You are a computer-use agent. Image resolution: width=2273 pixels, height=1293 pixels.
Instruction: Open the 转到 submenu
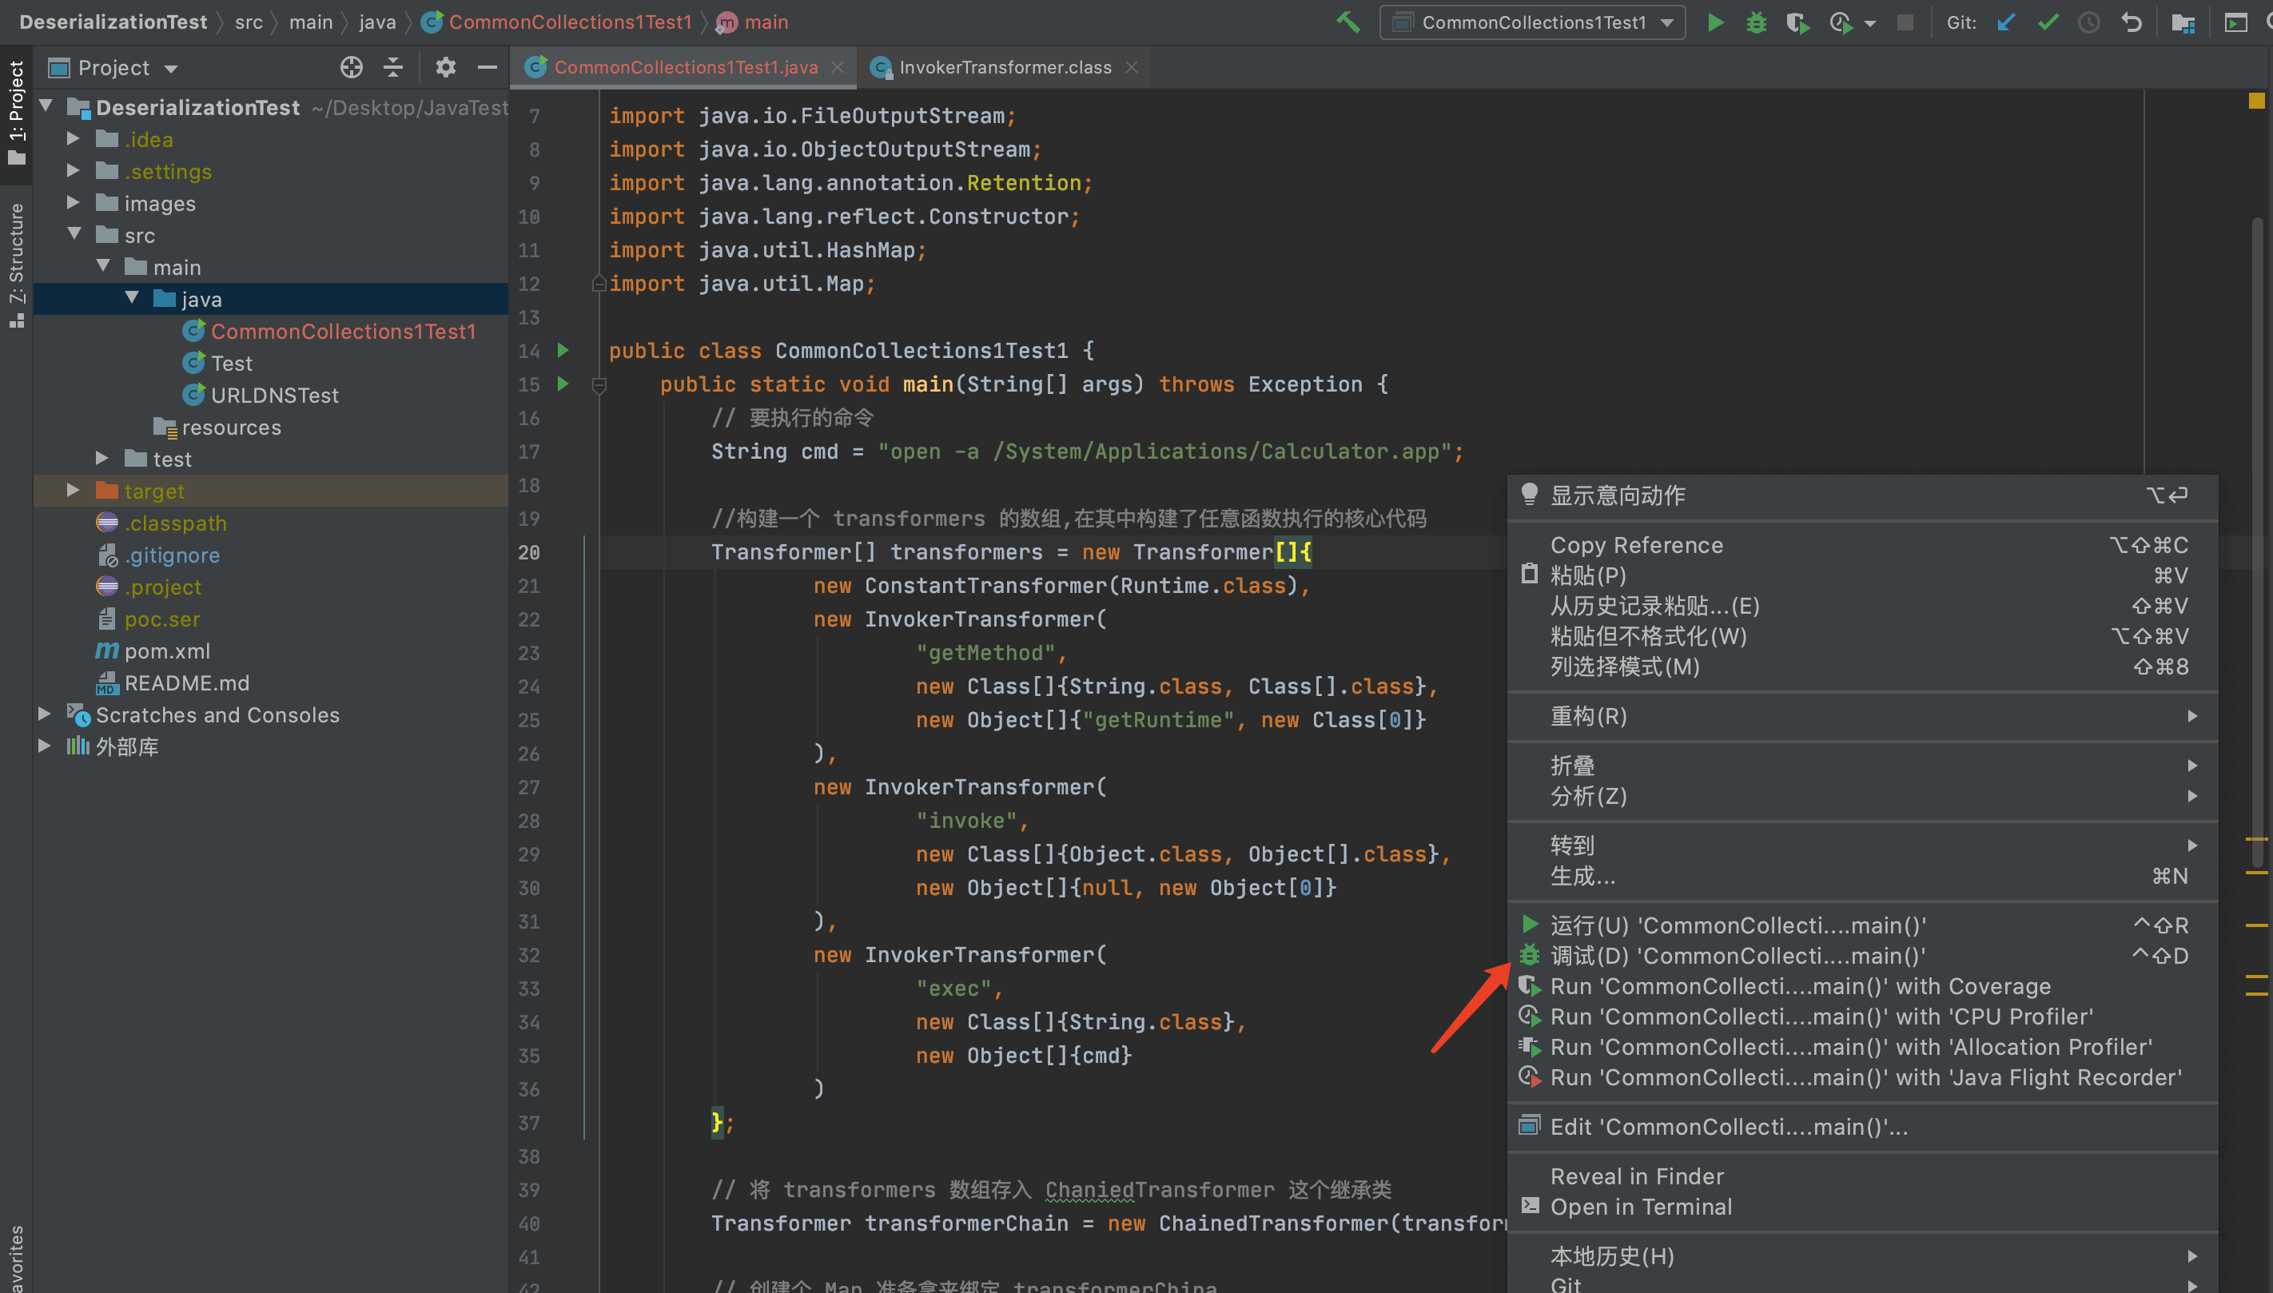pyautogui.click(x=1862, y=845)
